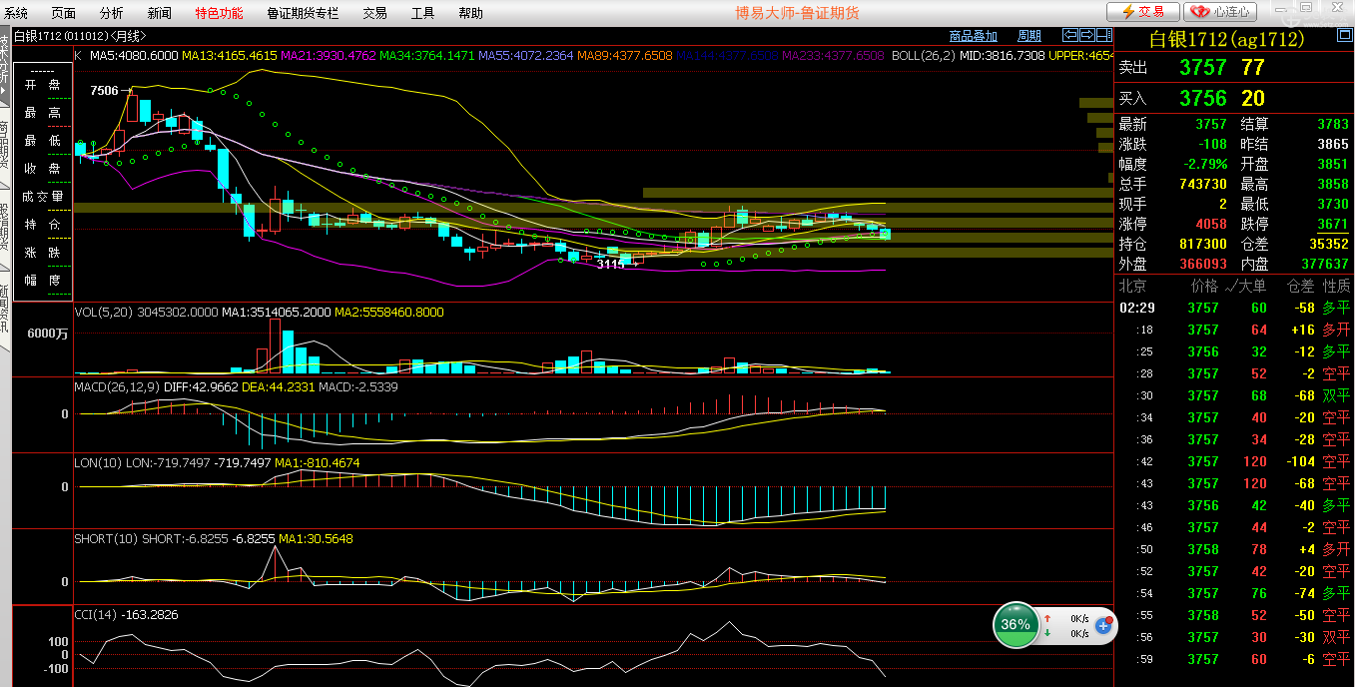Select the 商品期货 vertical side tab
The image size is (1355, 687).
pos(5,146)
